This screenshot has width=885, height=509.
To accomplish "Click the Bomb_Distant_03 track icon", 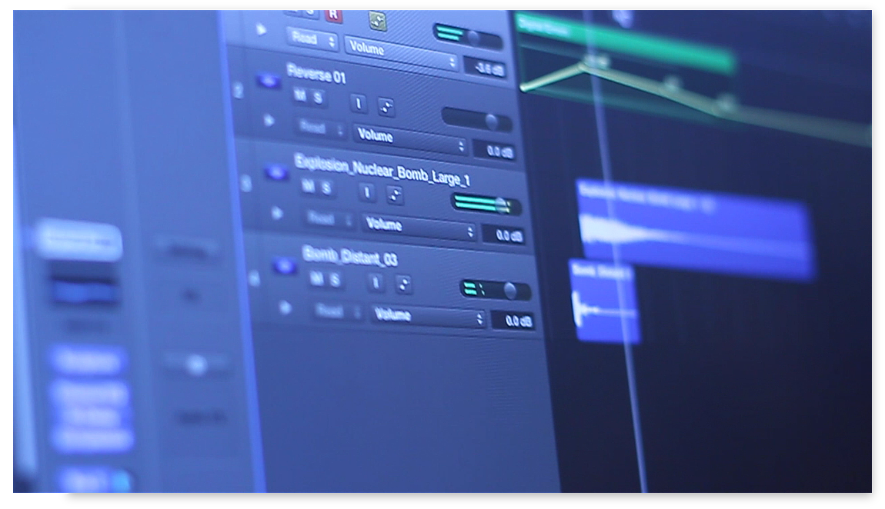I will pyautogui.click(x=284, y=265).
